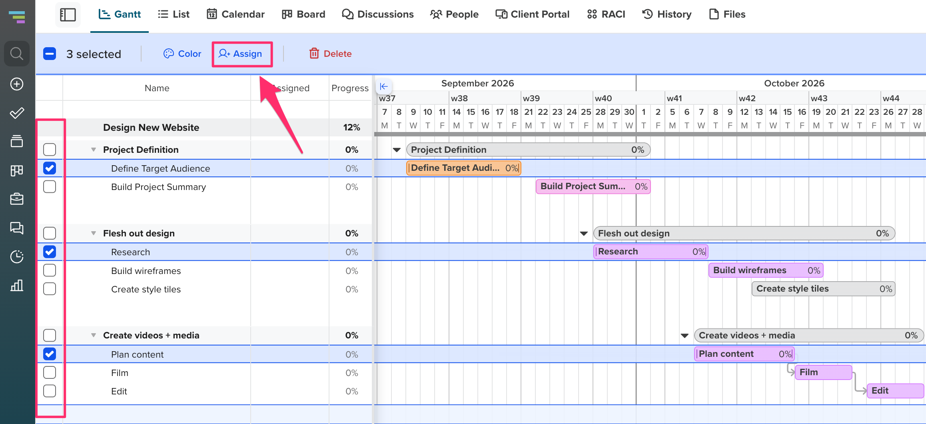Viewport: 926px width, 424px height.
Task: Click the w39 week header
Action: coord(531,98)
